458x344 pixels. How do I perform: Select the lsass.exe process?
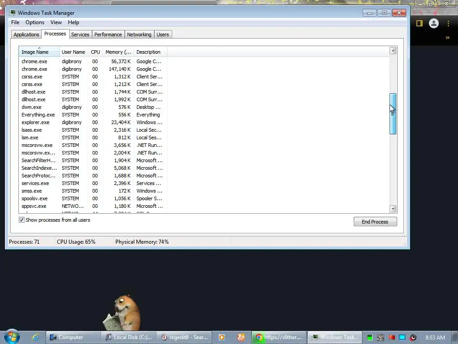[x=93, y=130]
